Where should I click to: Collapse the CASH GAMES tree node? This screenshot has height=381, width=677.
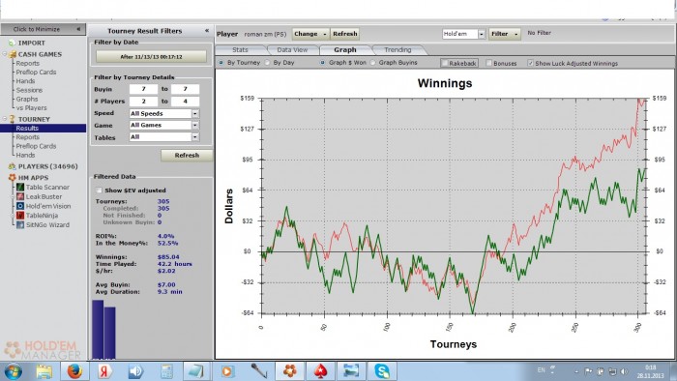point(5,54)
